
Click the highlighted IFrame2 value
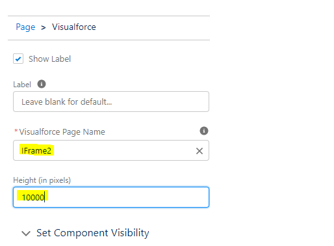[36, 150]
